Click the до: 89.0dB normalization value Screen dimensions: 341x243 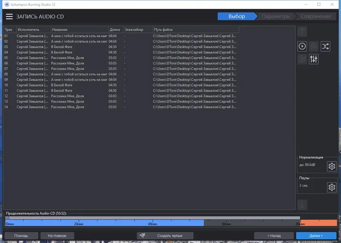pos(307,165)
